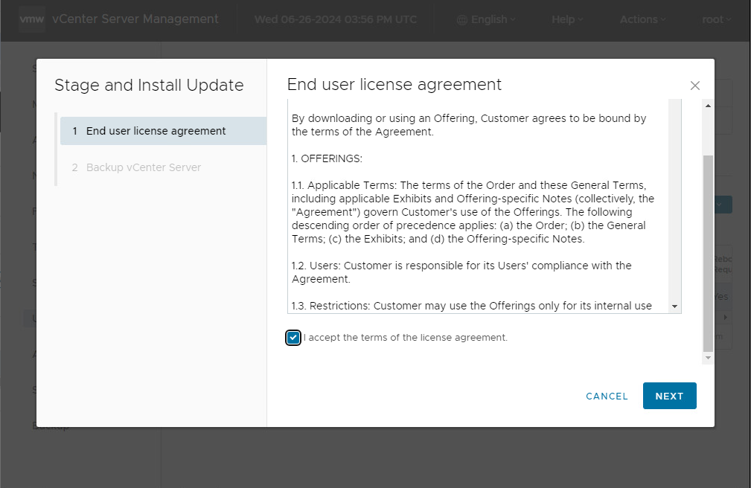Click the license text scroll down arrow
Viewport: 751px width, 488px height.
[674, 306]
